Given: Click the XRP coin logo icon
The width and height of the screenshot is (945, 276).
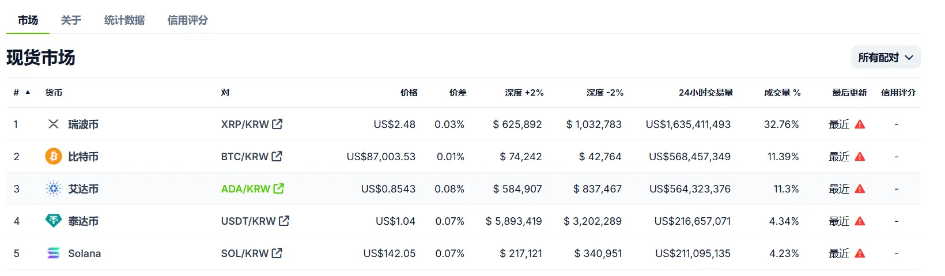Looking at the screenshot, I should pos(54,124).
